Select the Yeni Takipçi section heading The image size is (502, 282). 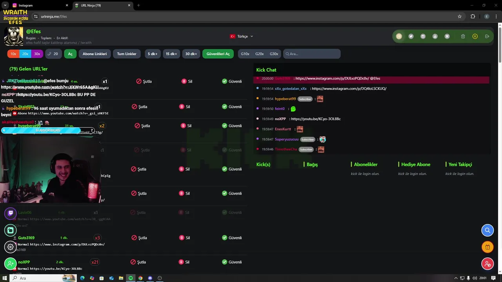click(460, 164)
